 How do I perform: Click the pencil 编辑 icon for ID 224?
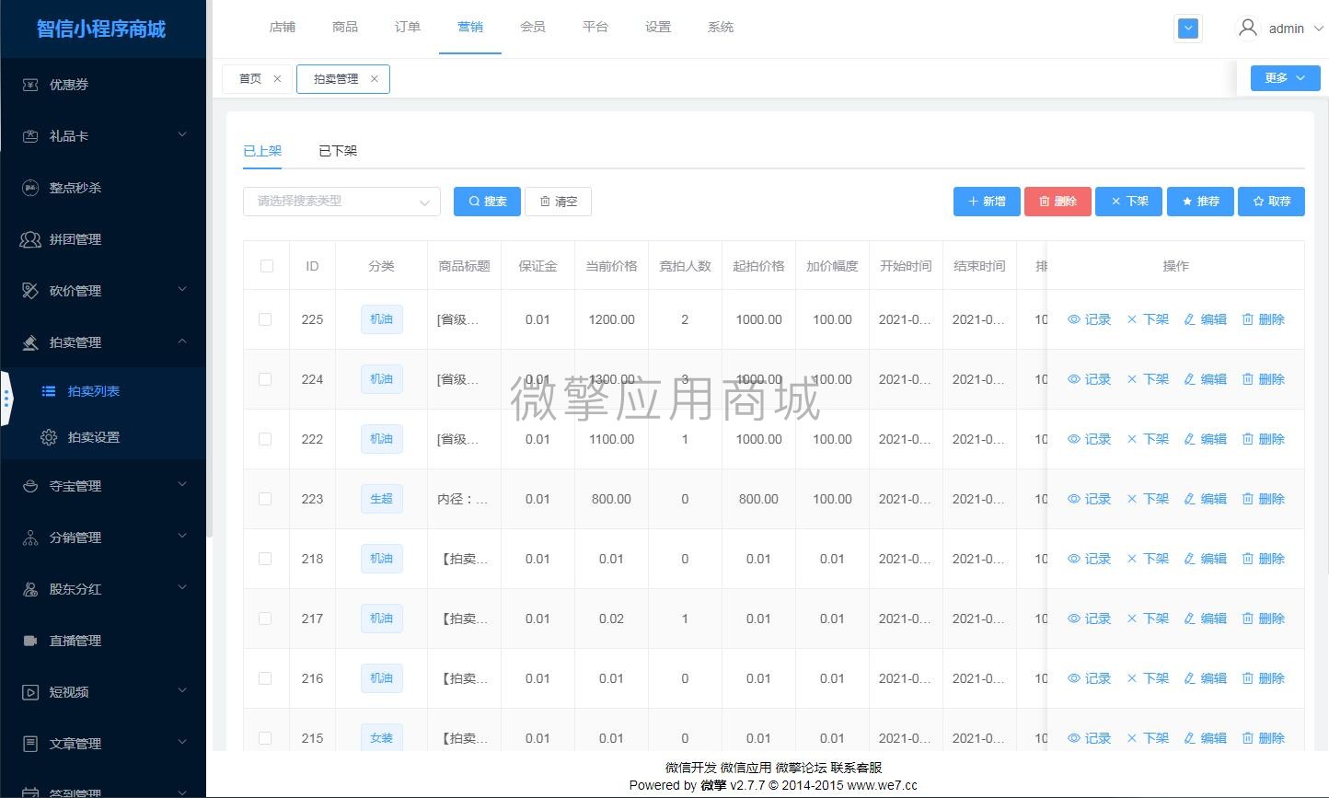(1189, 379)
